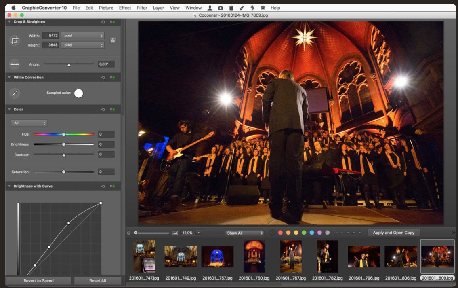458x288 pixels.
Task: Filter by the red color label
Action: click(280, 233)
